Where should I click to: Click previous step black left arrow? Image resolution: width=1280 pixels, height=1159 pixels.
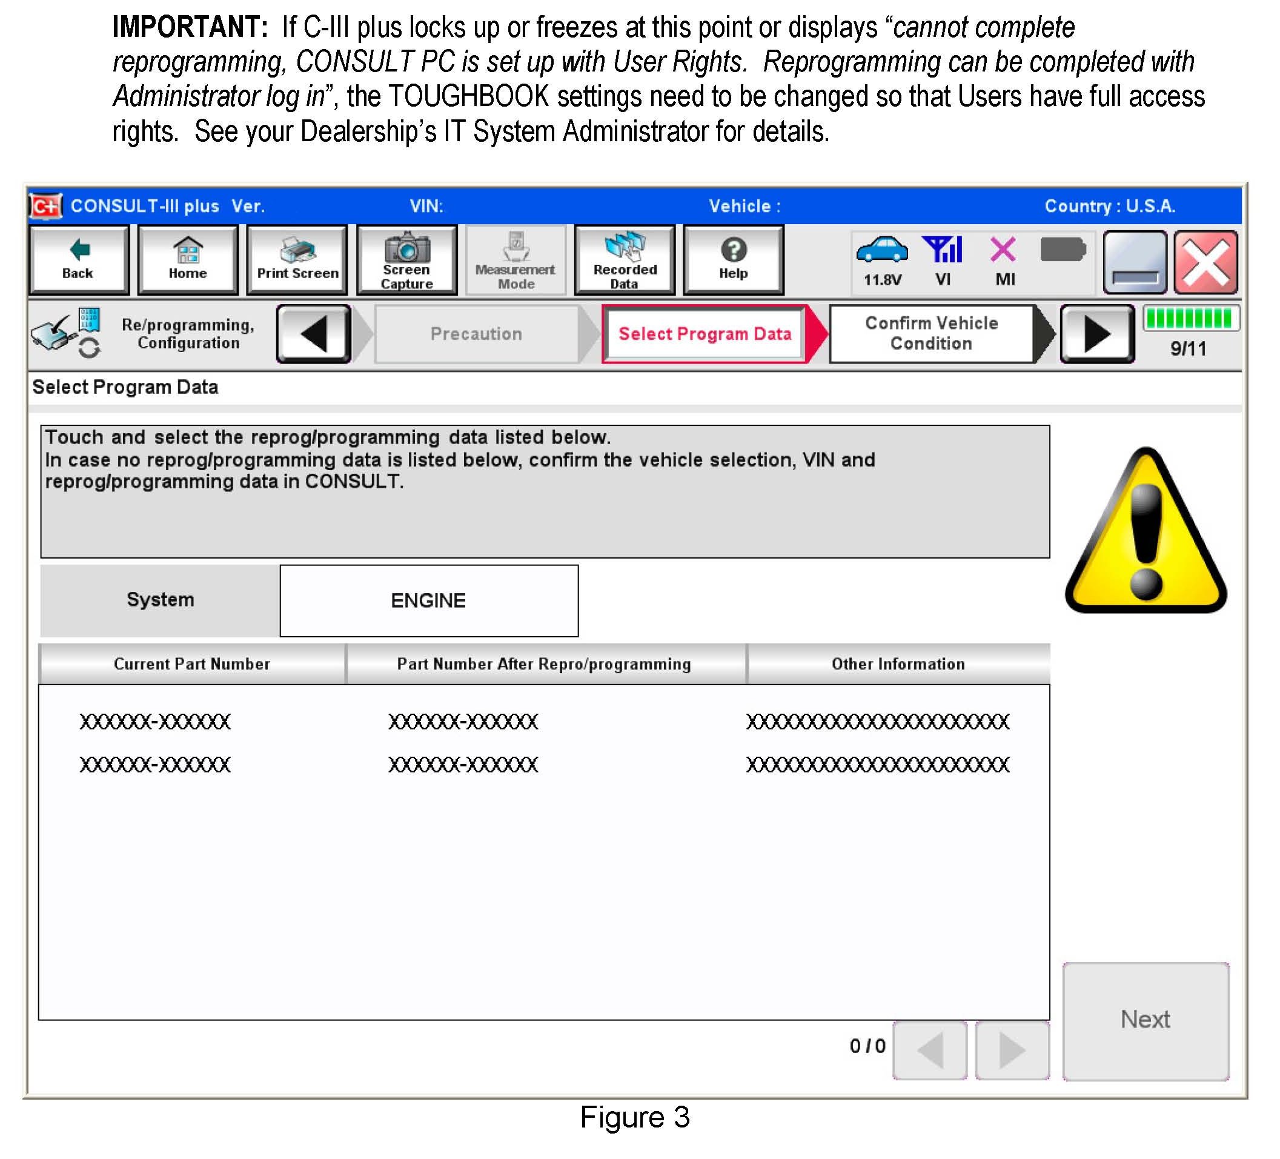point(314,334)
